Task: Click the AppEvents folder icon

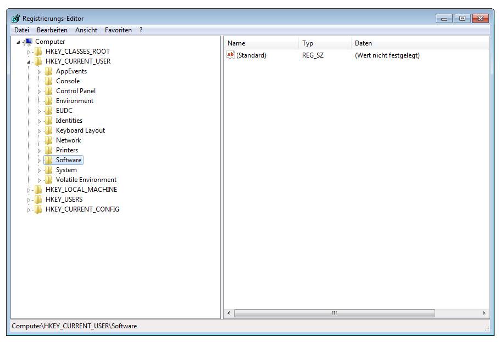Action: [x=48, y=71]
